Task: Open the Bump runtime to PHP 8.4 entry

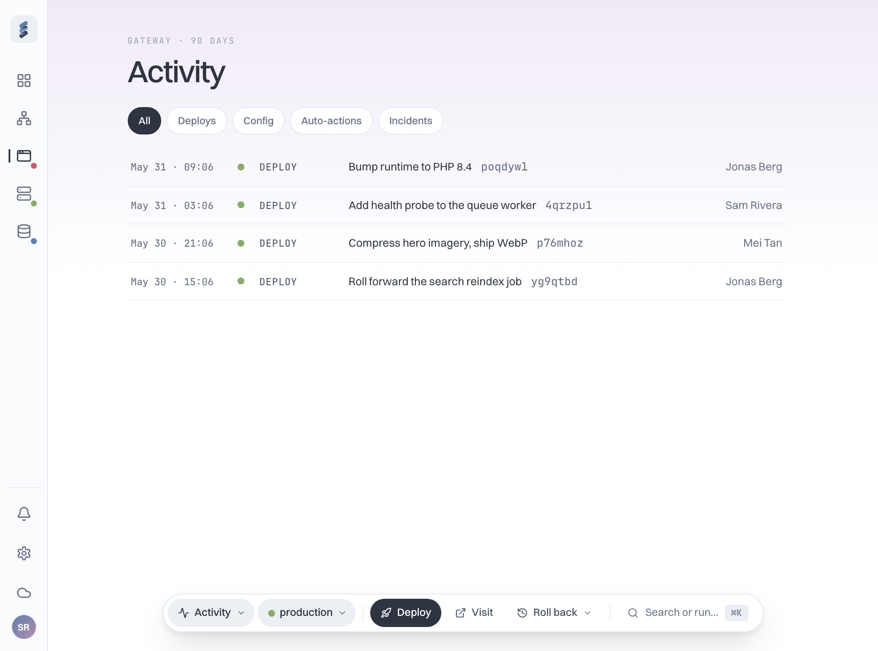Action: (457, 167)
